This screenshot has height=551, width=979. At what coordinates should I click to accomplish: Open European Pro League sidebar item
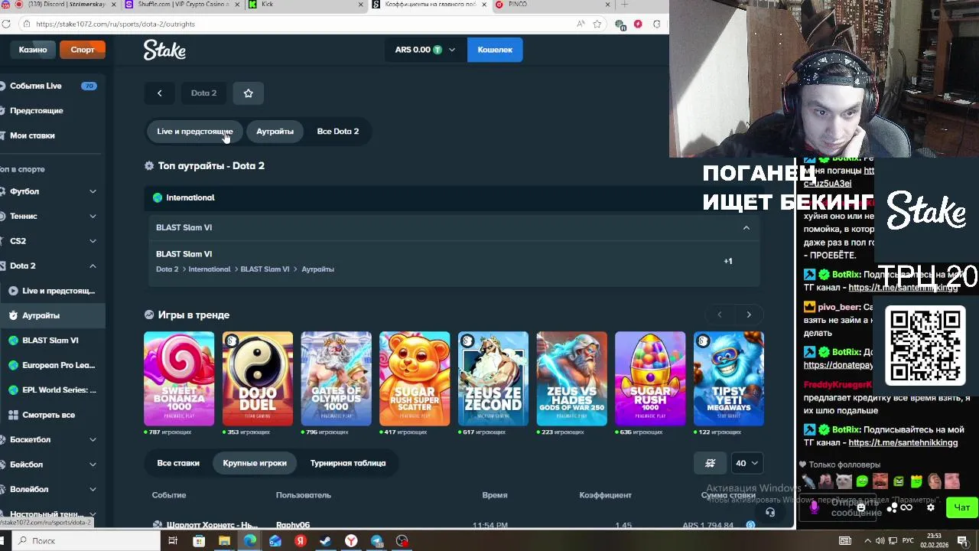[52, 365]
